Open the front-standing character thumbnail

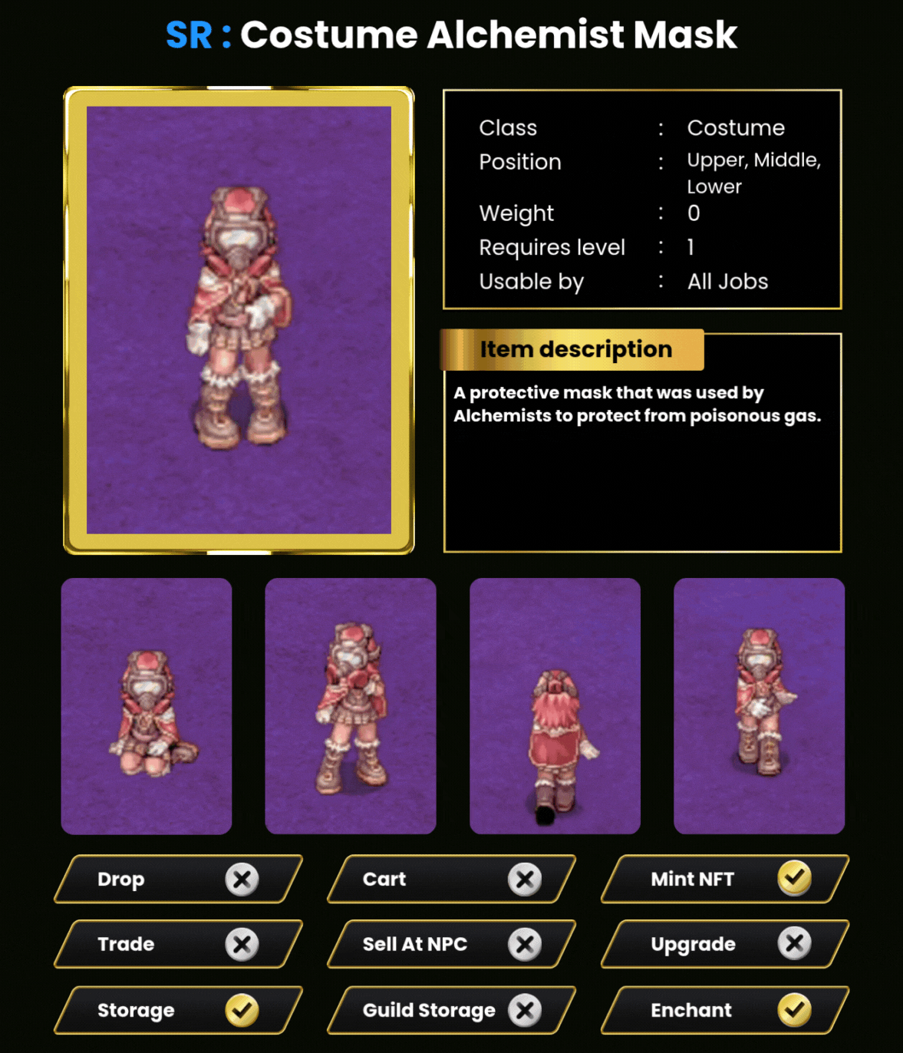pos(351,706)
